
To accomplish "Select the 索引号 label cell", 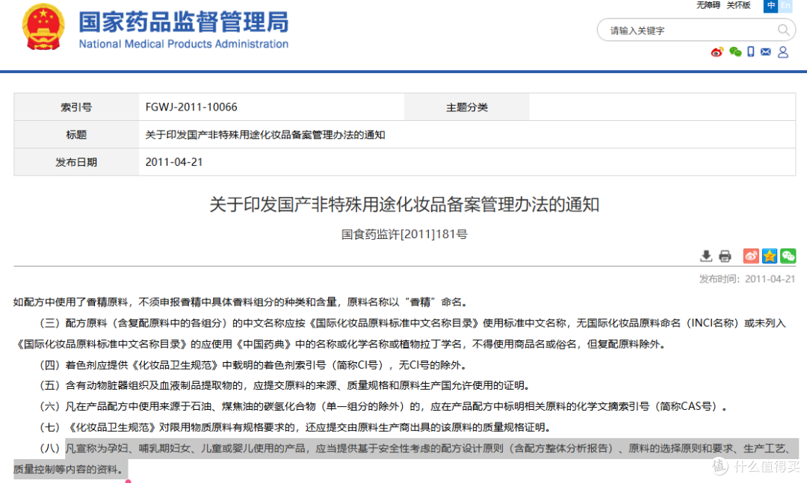I will pos(76,107).
